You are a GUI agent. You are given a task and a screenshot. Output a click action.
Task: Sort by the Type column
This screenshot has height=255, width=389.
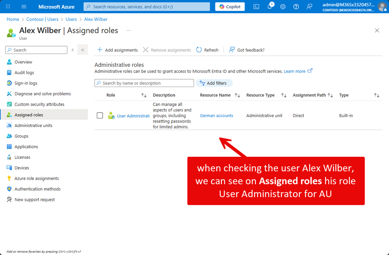(377, 95)
